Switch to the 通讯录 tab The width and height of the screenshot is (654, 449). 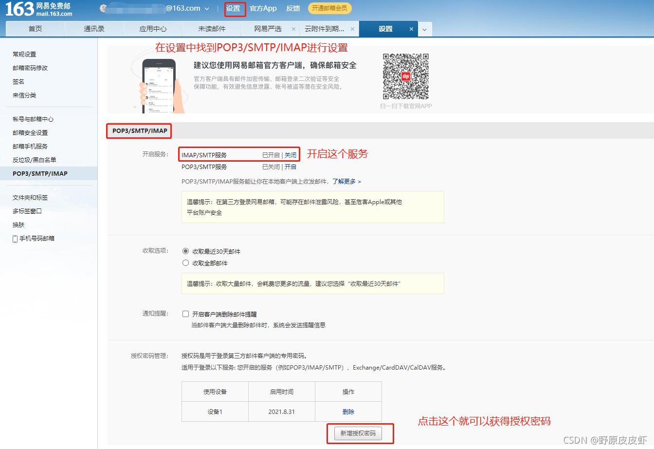pos(94,29)
